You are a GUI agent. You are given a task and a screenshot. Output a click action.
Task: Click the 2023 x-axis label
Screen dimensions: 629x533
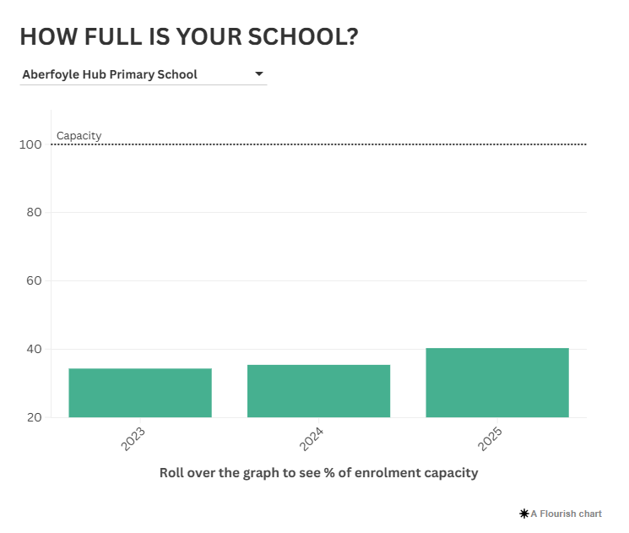(x=133, y=438)
